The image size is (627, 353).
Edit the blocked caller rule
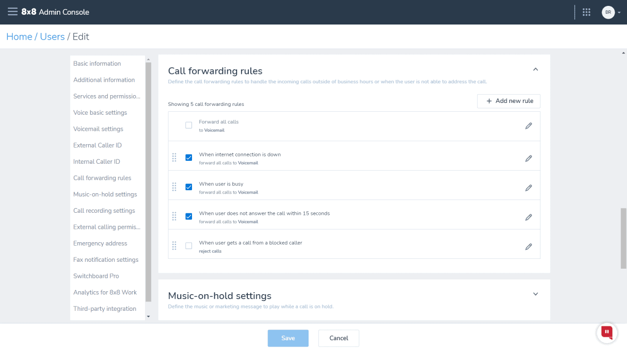click(529, 246)
